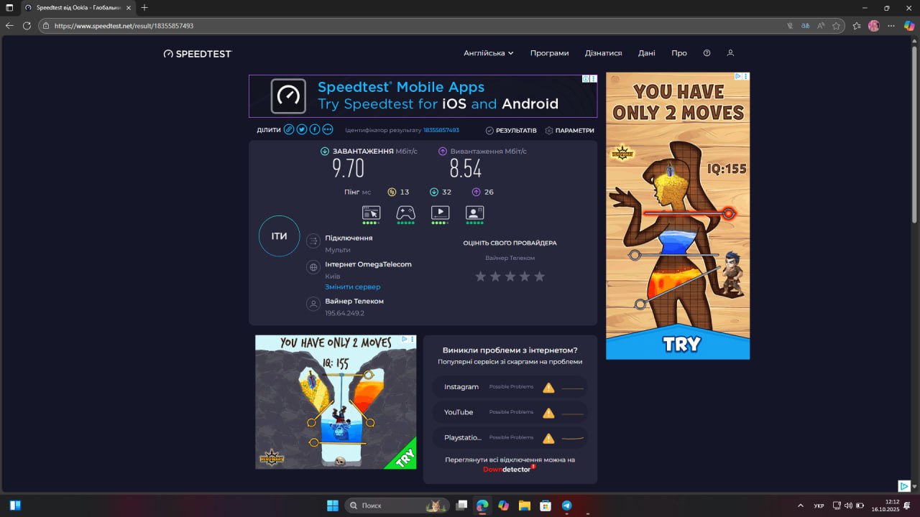
Task: Open Edge settings and more menu
Action: [x=891, y=25]
